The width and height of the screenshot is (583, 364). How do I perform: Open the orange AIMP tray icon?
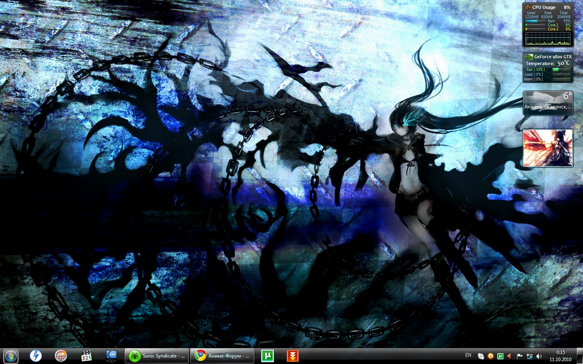[490, 356]
